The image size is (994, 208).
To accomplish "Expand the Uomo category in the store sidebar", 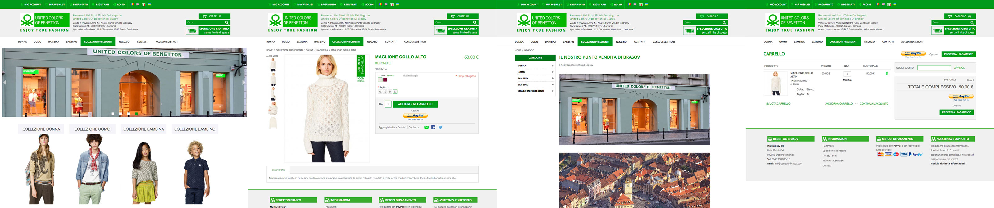I will (553, 72).
